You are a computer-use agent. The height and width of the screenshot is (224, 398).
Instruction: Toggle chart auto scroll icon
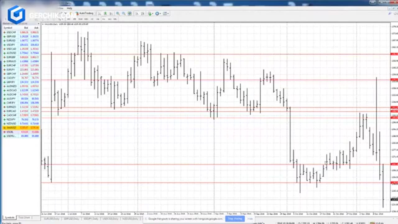coord(137,13)
